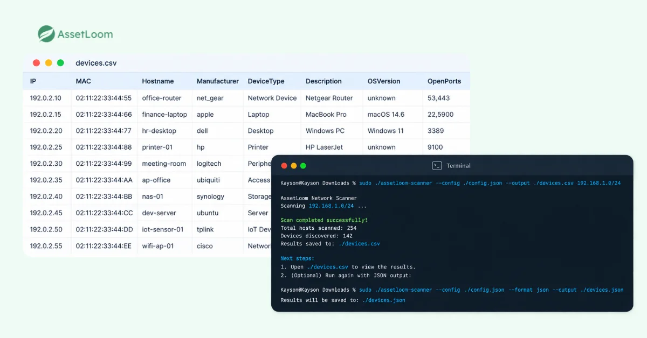Image resolution: width=647 pixels, height=338 pixels.
Task: Select the Manufacturer column header
Action: [218, 81]
